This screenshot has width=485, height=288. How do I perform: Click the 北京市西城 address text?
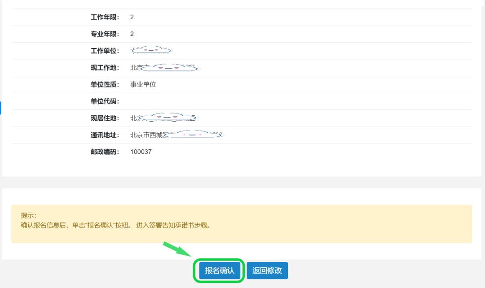145,135
